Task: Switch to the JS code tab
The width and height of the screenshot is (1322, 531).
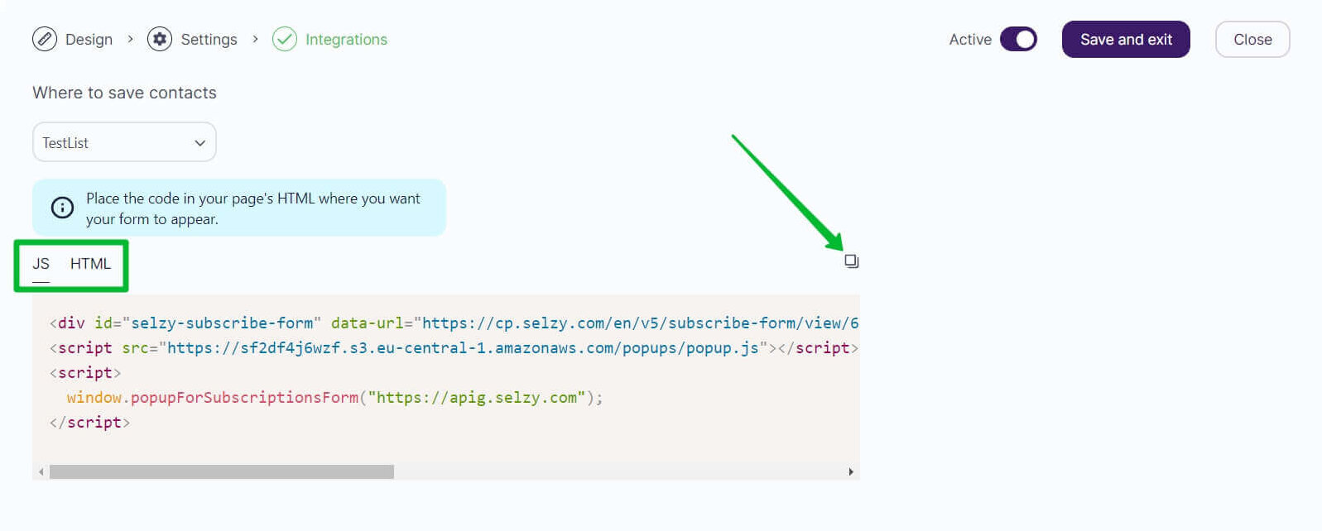Action: [x=41, y=264]
